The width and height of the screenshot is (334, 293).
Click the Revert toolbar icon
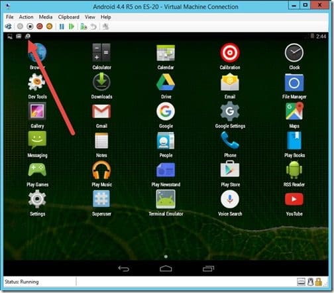tap(93, 27)
